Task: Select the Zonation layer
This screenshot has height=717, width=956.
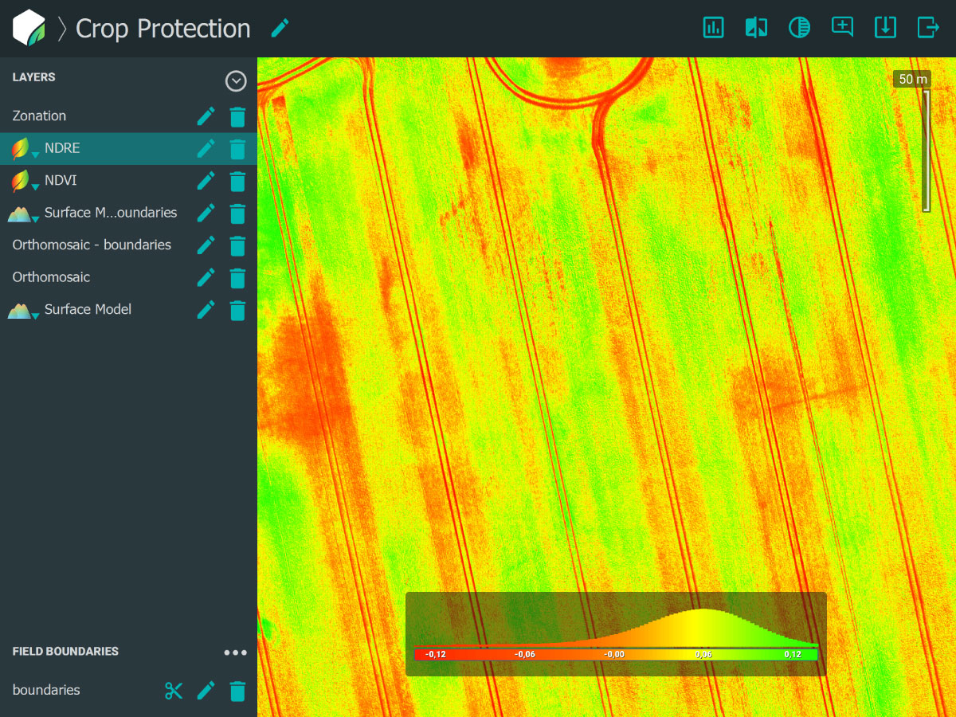Action: click(39, 116)
